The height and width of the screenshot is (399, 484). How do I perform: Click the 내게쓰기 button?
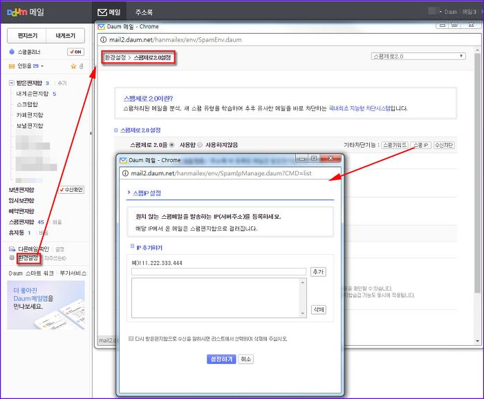[65, 36]
